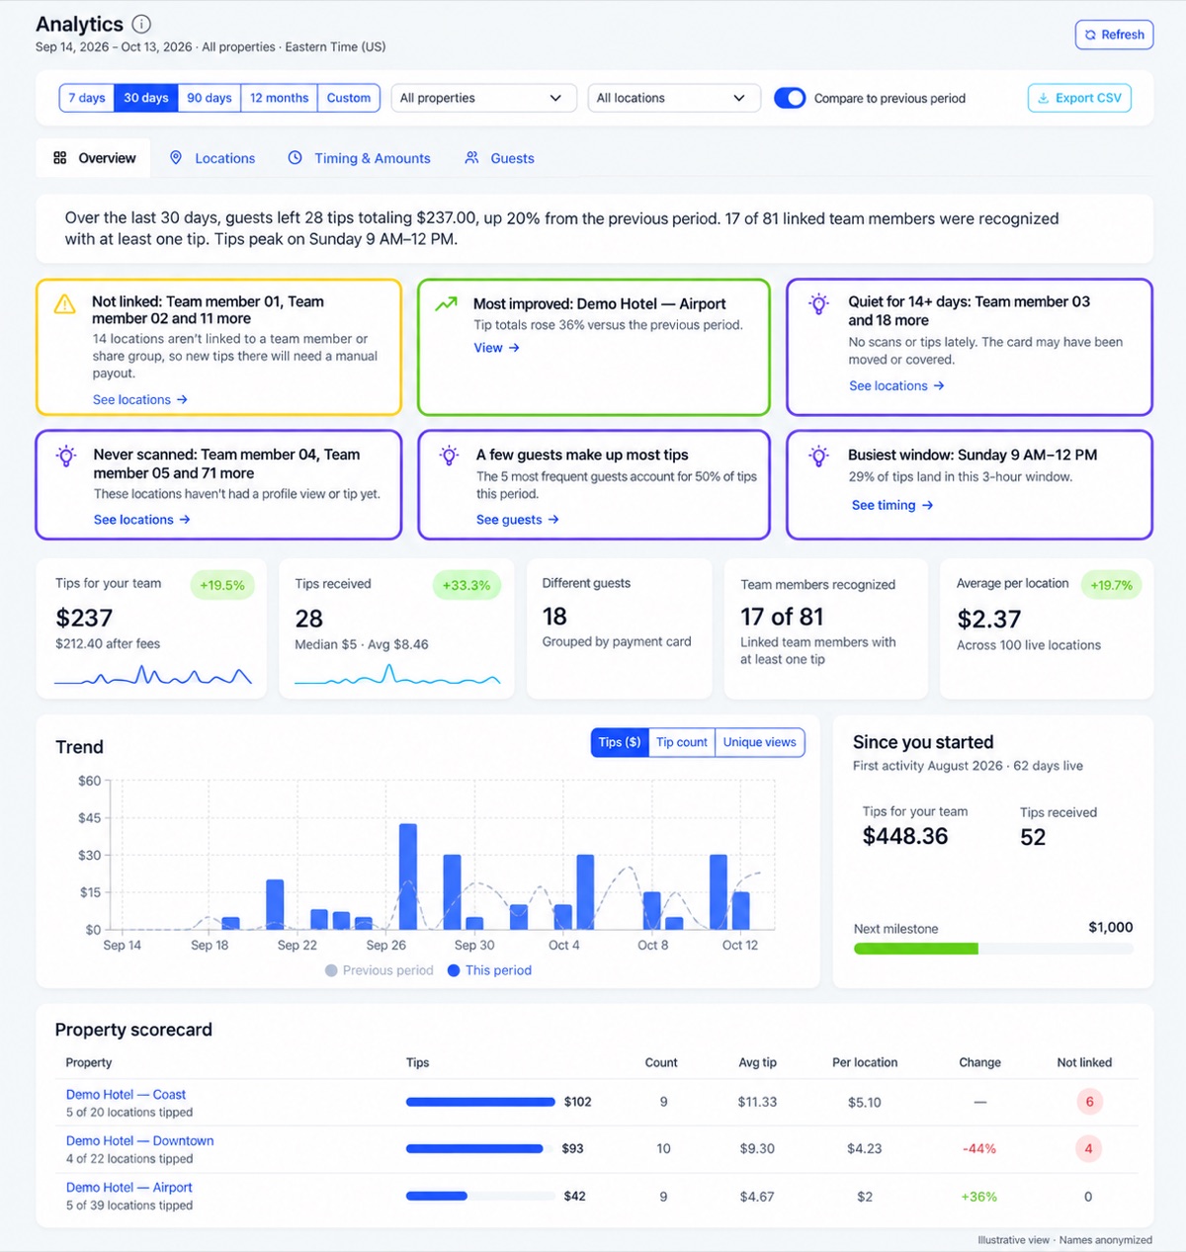1186x1252 pixels.
Task: Click the Change column header
Action: (x=979, y=1062)
